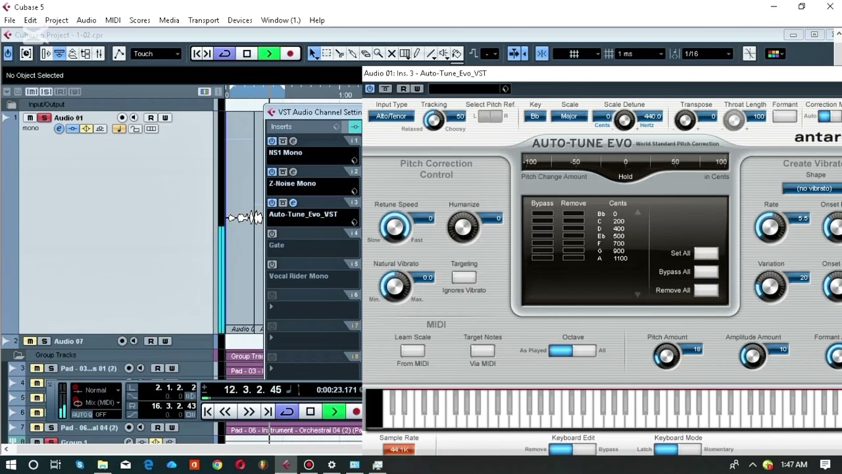Click main toolbar Play button
Viewport: 842px width, 474px height.
268,54
